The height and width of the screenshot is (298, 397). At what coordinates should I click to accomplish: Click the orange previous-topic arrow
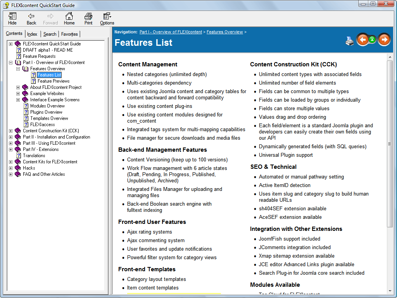[x=362, y=40]
